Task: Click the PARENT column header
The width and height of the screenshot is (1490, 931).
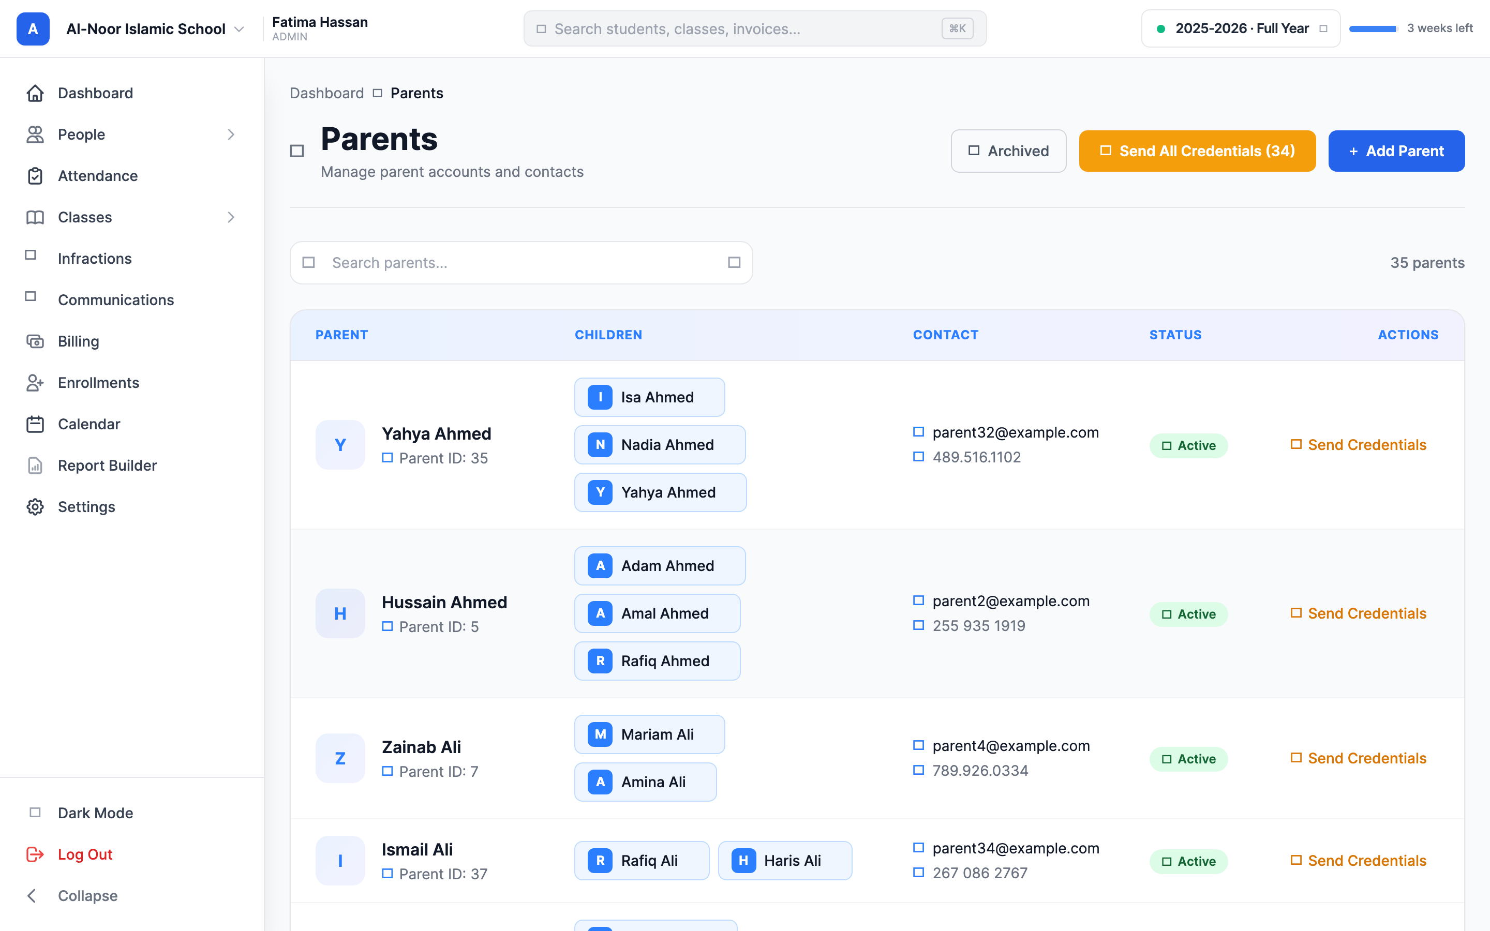Action: point(341,334)
